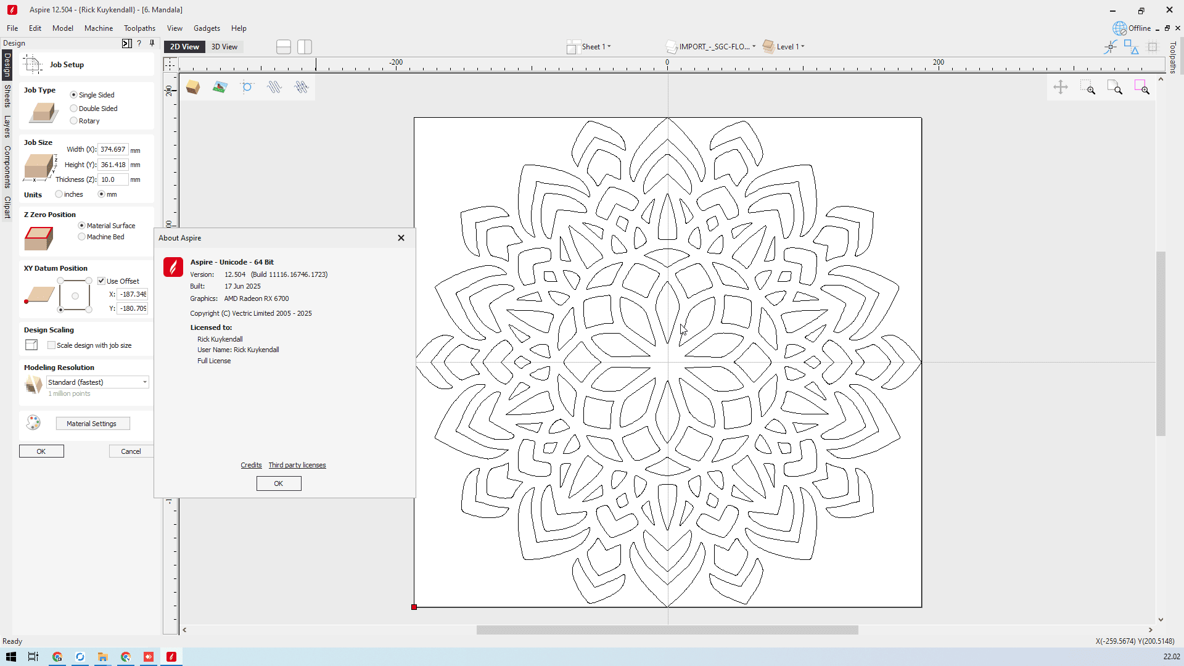Split view horizontally icon

[x=284, y=47]
